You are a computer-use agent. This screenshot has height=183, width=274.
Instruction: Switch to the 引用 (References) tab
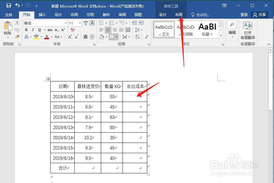[90, 15]
